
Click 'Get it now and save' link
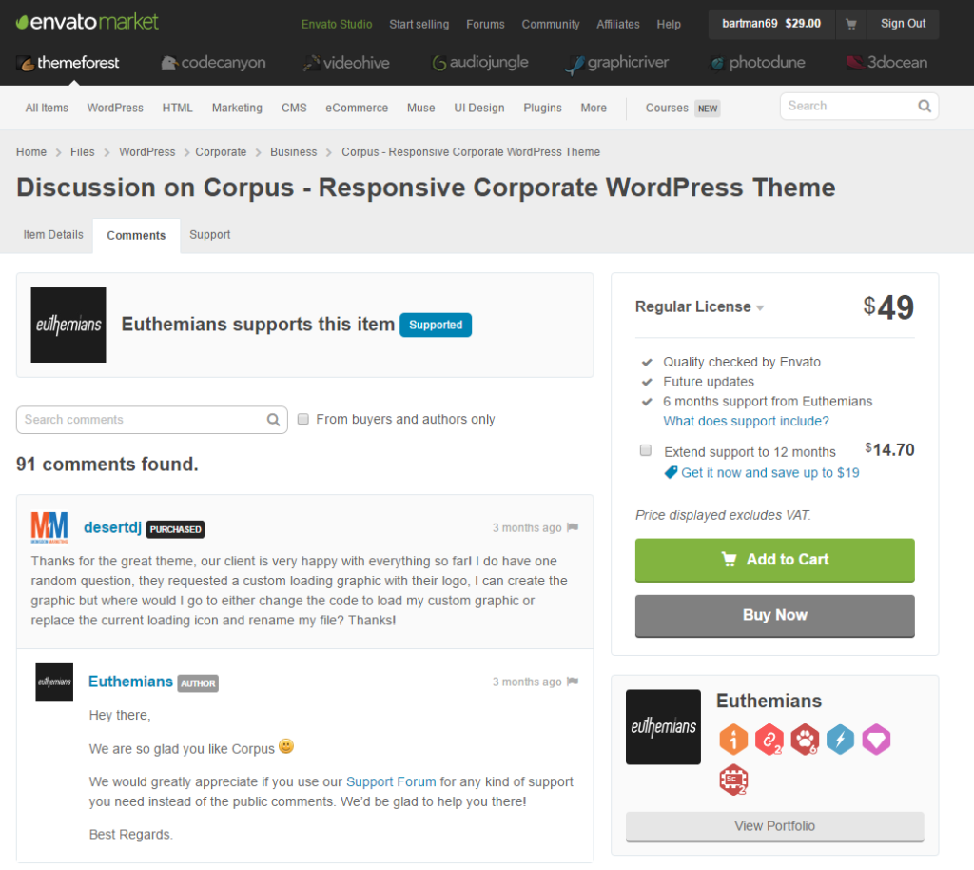point(770,473)
